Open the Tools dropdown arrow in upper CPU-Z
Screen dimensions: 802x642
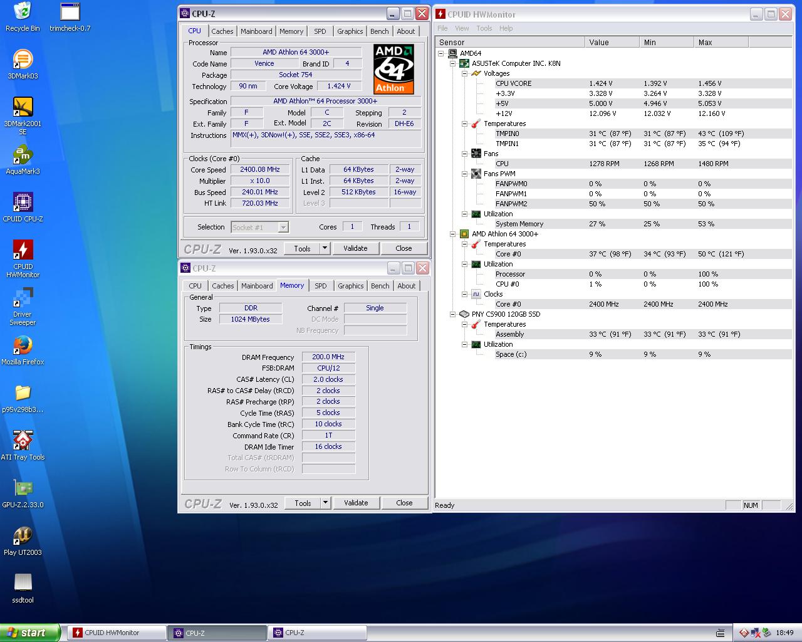click(x=325, y=248)
